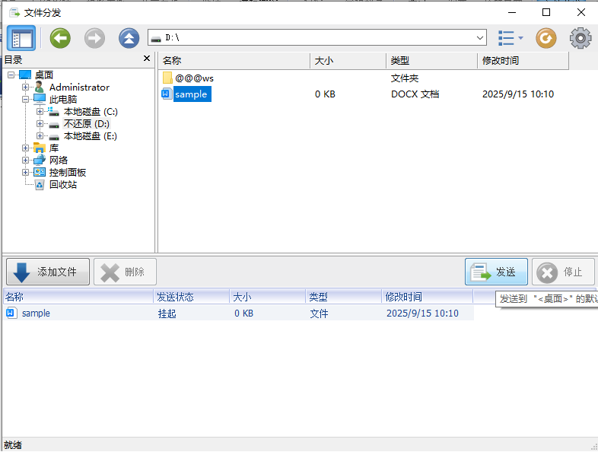Minimize the 文件分发 window
The height and width of the screenshot is (452, 598).
coord(512,13)
